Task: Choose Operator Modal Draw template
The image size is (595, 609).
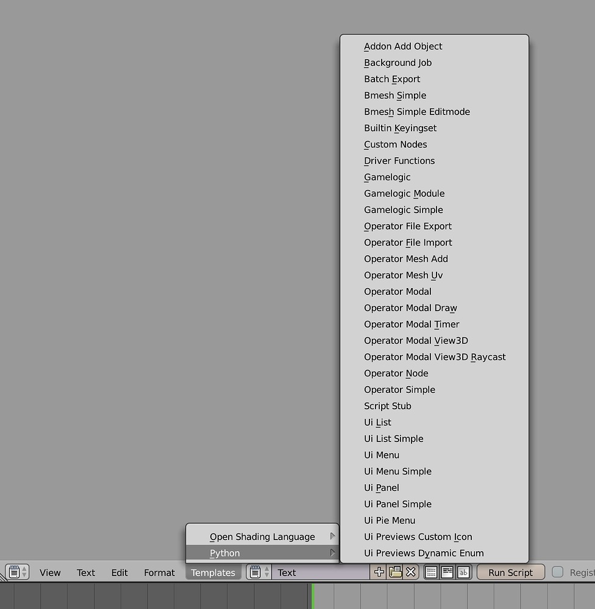Action: [x=435, y=308]
